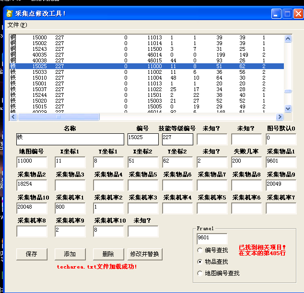
Task: Maximize the window from title bar
Action: [x=287, y=14]
